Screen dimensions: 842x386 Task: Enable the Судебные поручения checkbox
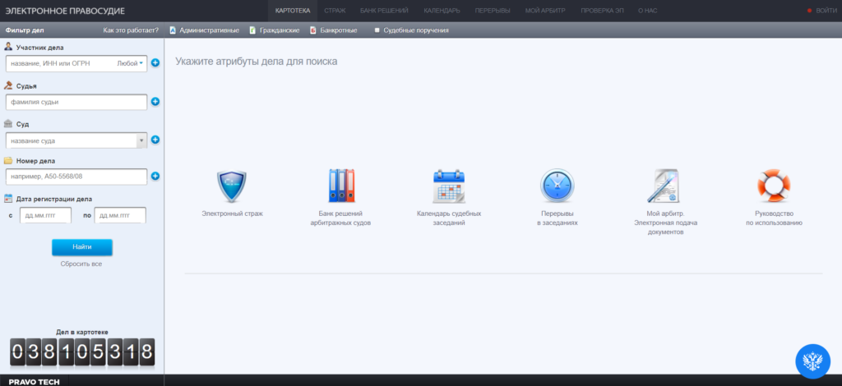377,30
